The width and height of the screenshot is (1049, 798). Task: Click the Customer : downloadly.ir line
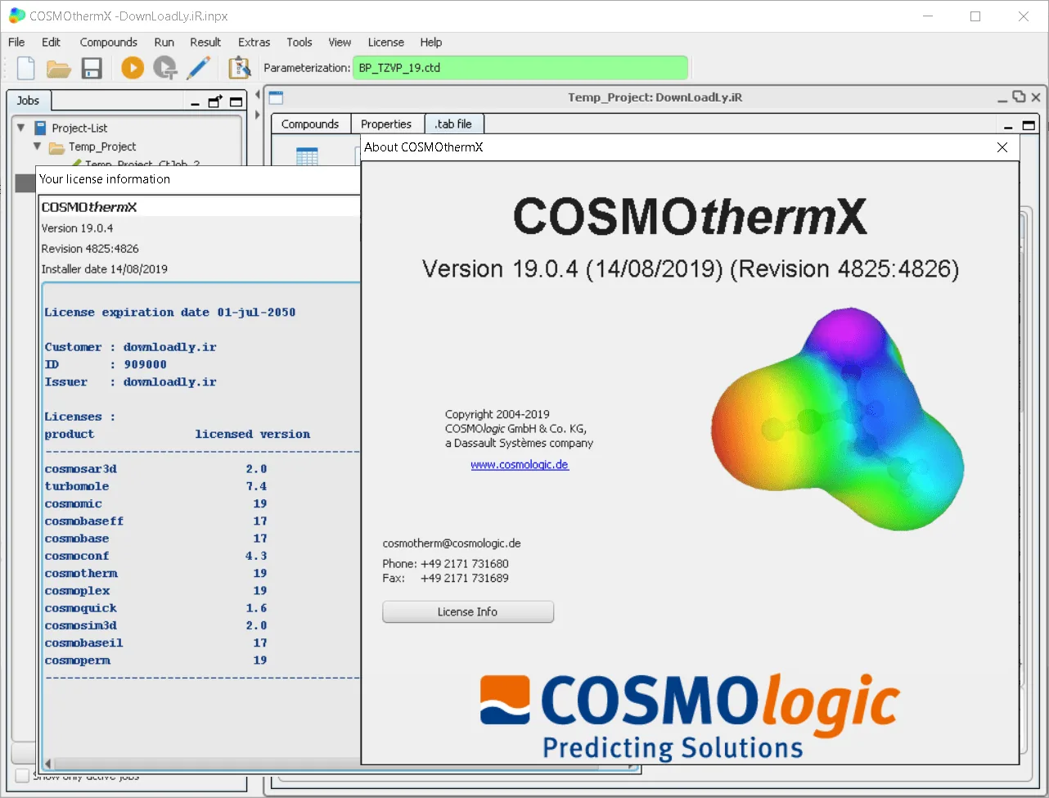point(131,347)
